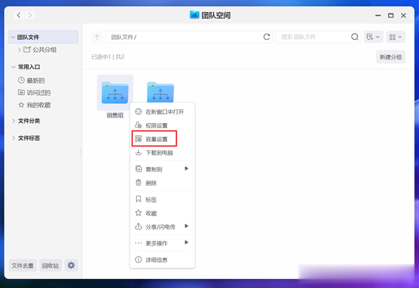Click the search magnifier icon
419x288 pixels.
pos(355,37)
